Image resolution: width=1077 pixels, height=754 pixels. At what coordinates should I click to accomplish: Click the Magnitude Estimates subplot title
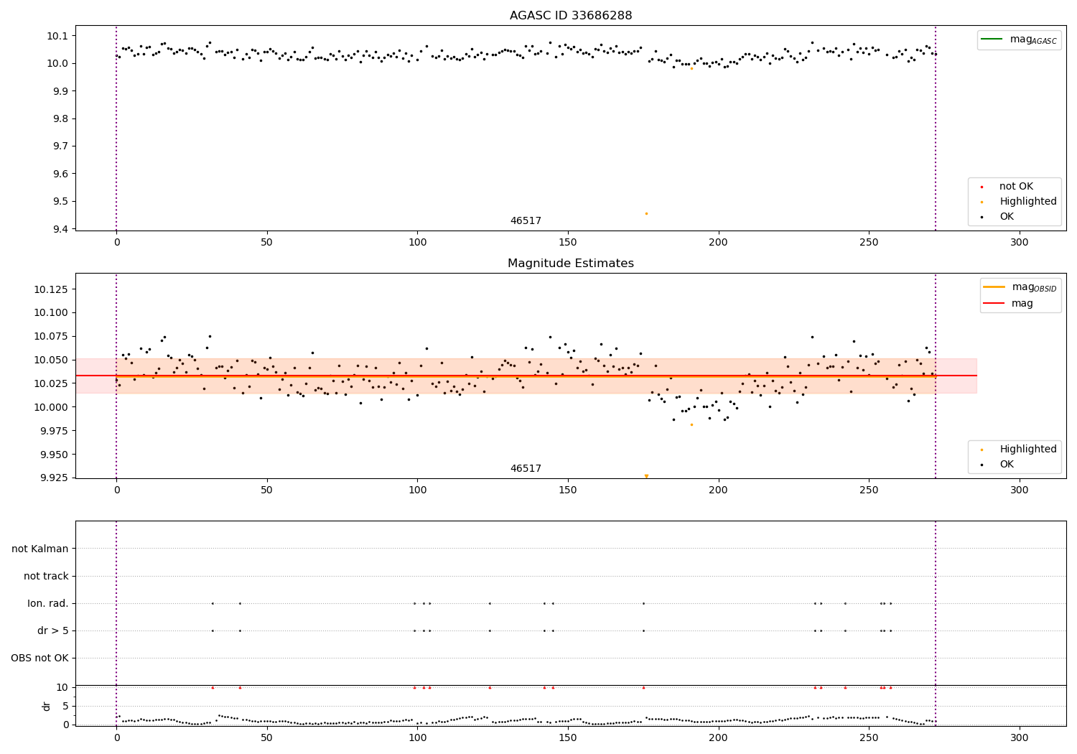coord(571,264)
